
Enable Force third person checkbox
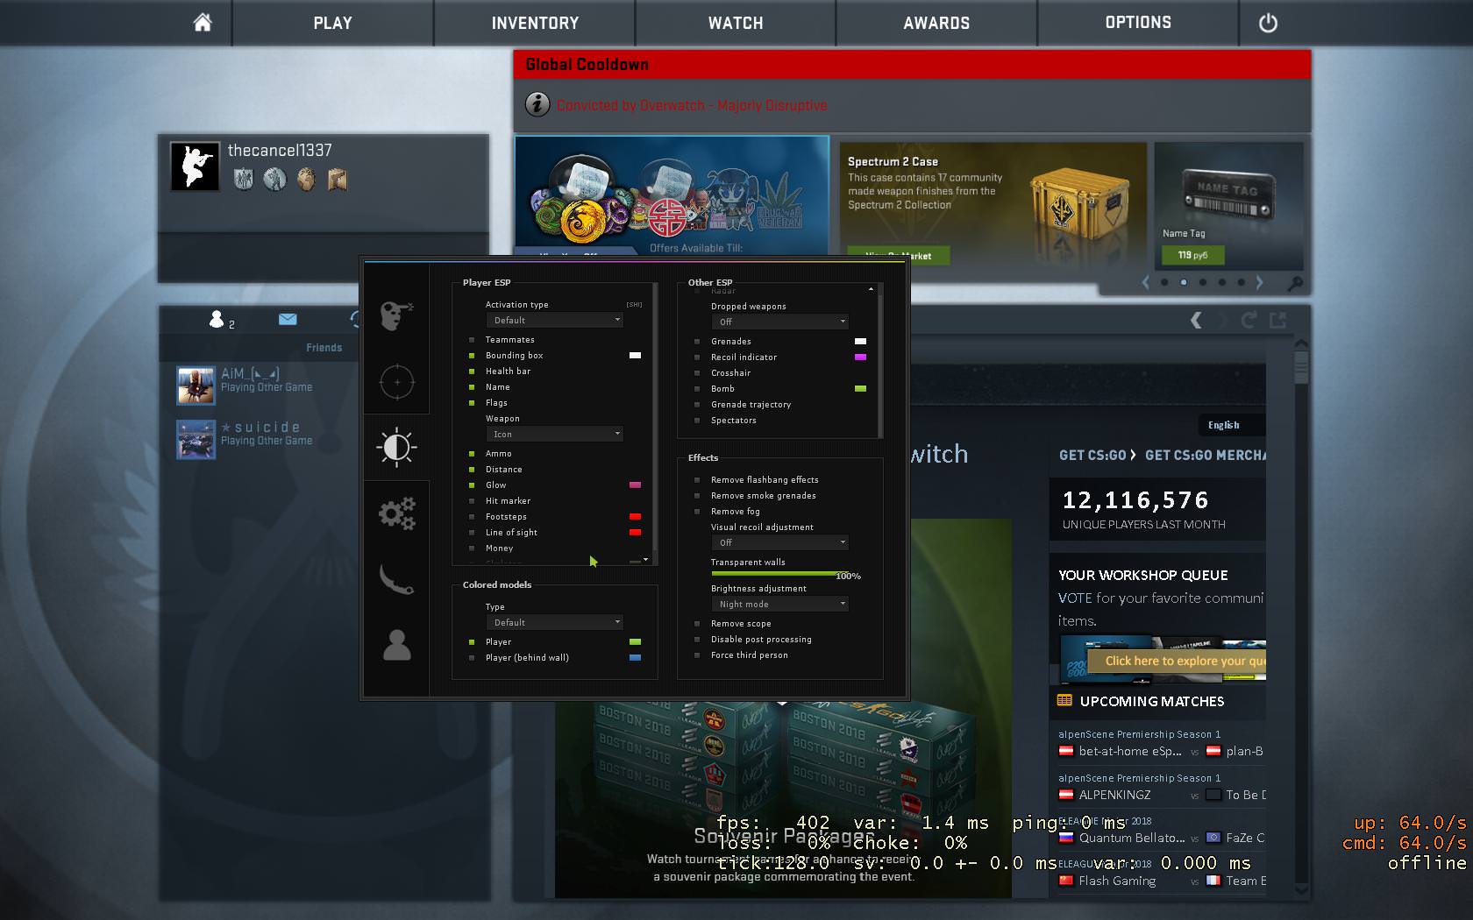click(x=697, y=655)
